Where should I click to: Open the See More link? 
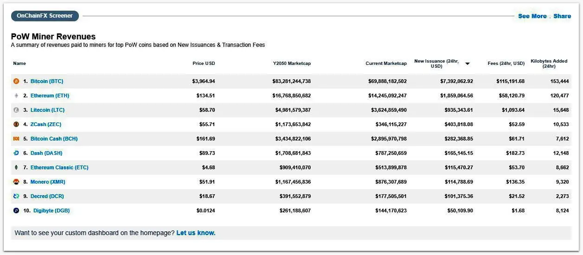point(532,16)
